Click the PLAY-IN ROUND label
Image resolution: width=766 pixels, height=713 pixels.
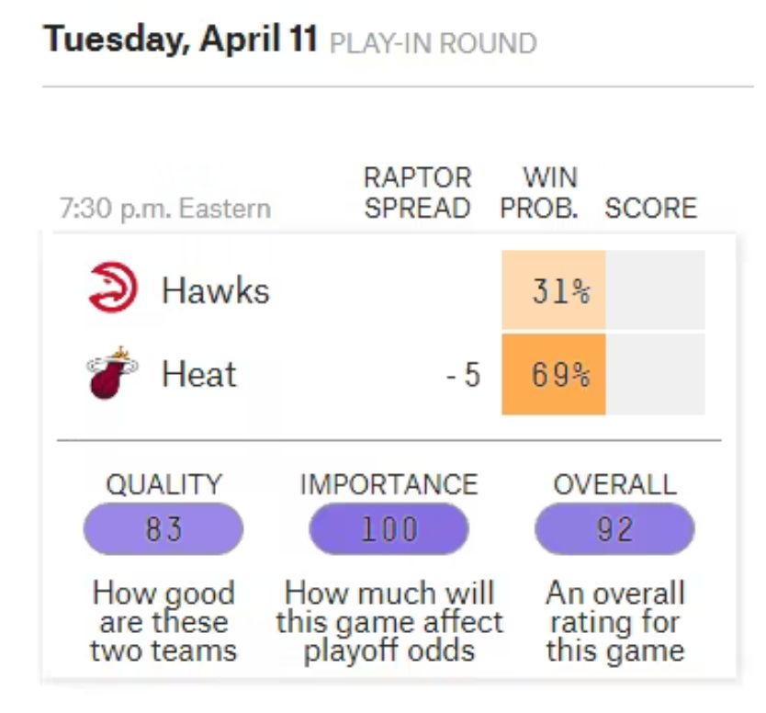(x=434, y=43)
